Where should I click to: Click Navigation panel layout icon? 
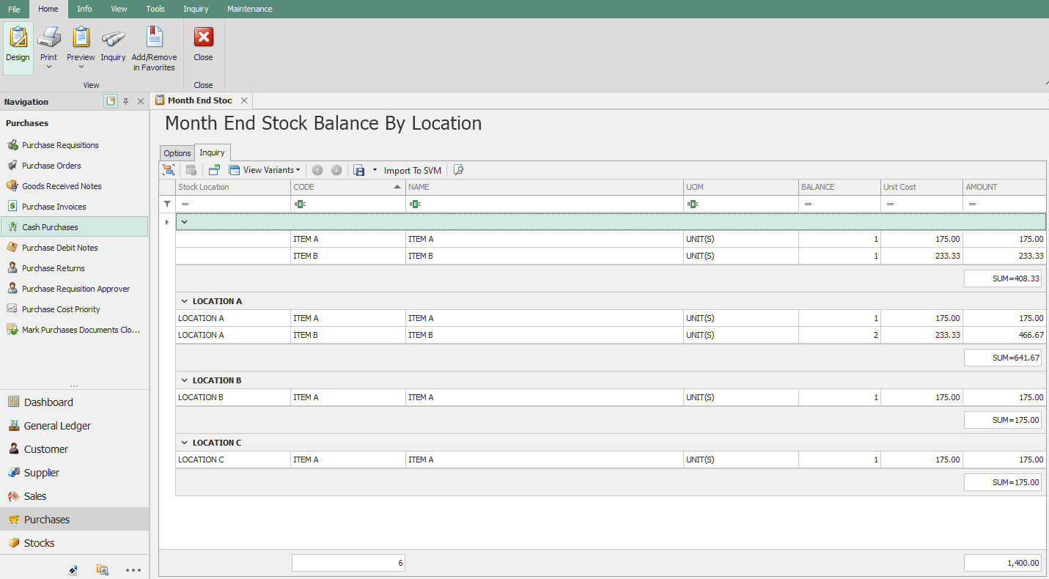point(110,101)
